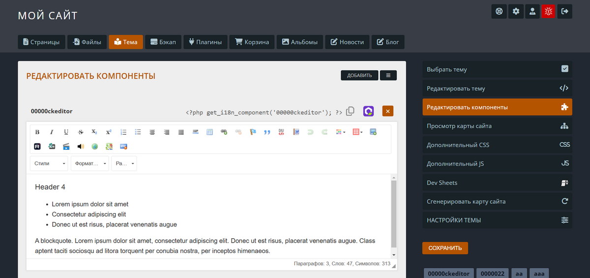
Task: Copy the get_i18n_component PHP code
Action: (350, 111)
